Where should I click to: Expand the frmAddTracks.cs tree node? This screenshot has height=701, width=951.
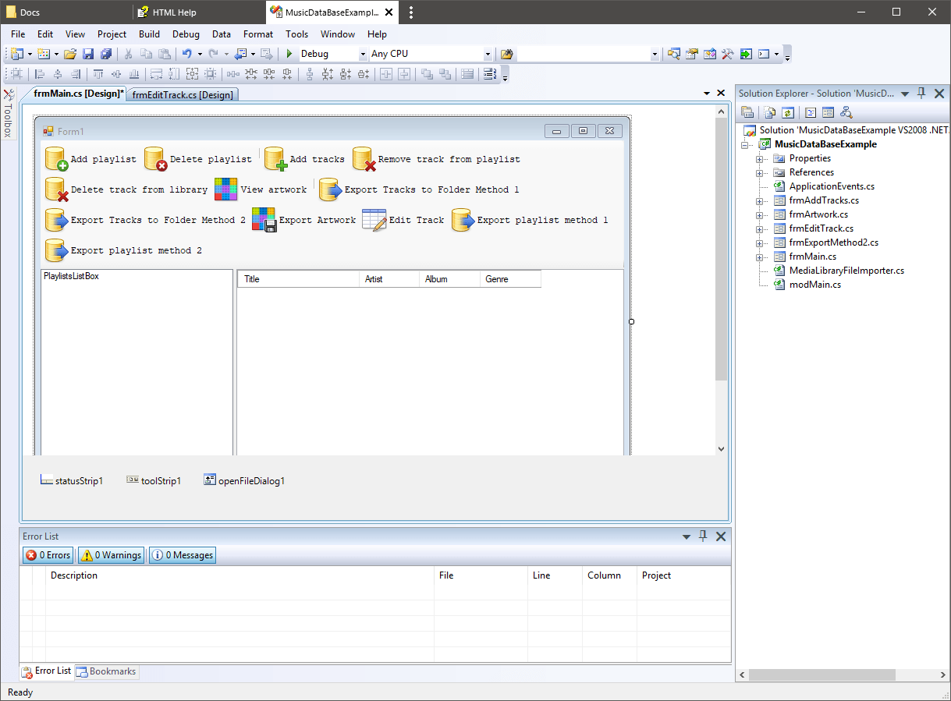point(760,200)
